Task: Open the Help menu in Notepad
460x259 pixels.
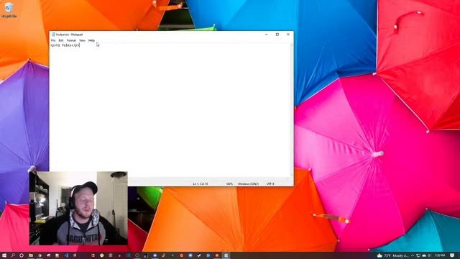Action: [91, 40]
